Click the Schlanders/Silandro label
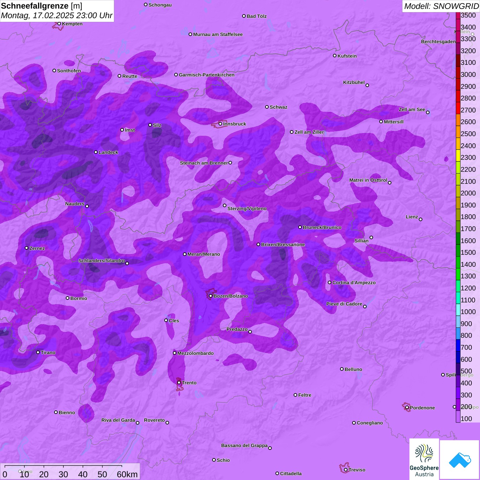Image resolution: width=480 pixels, height=480 pixels. tap(101, 261)
